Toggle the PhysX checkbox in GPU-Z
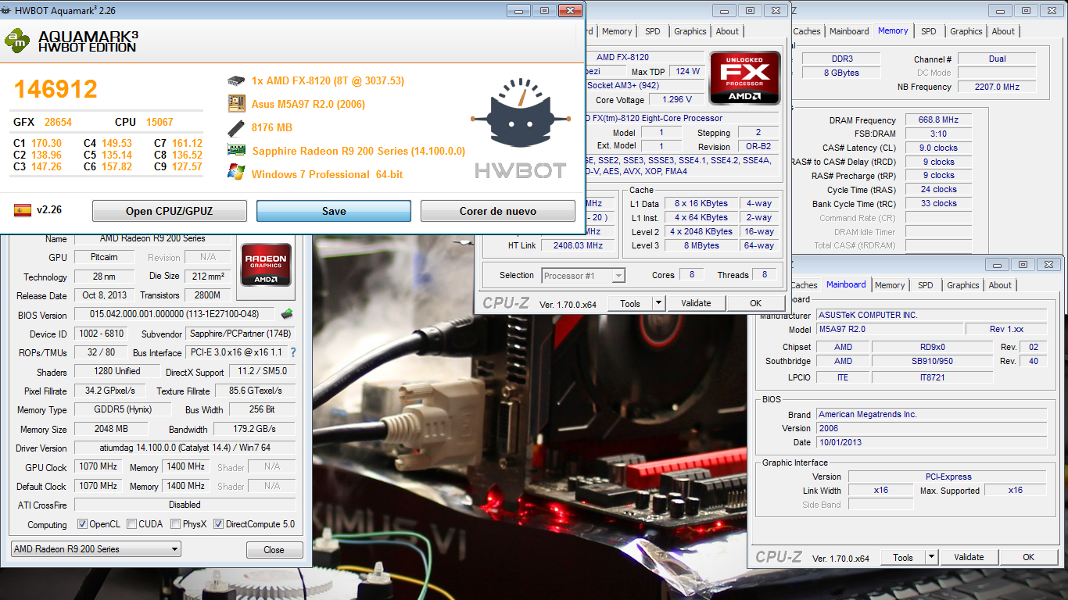The height and width of the screenshot is (600, 1068). [x=176, y=524]
